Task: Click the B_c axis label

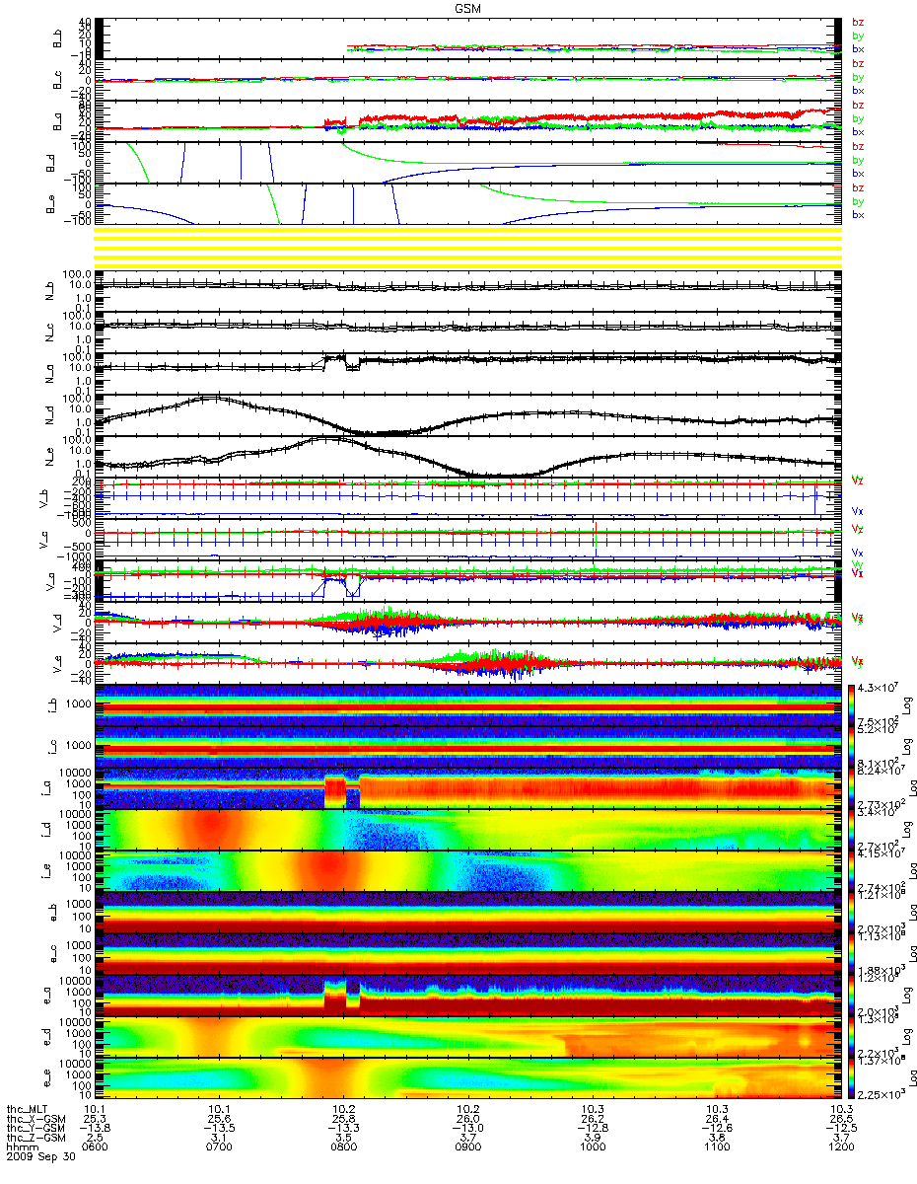Action: [x=57, y=79]
